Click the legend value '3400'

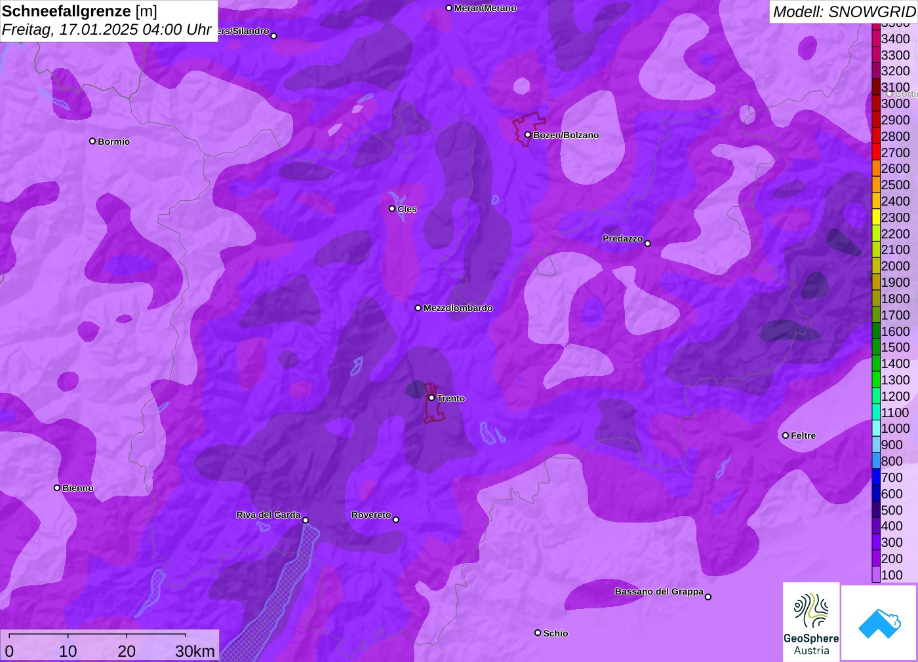pyautogui.click(x=895, y=39)
